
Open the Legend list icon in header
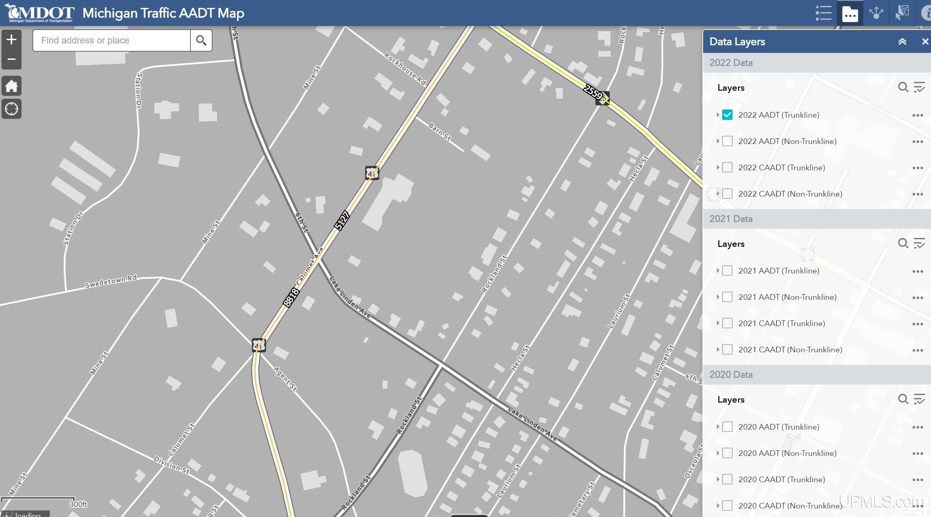[823, 13]
